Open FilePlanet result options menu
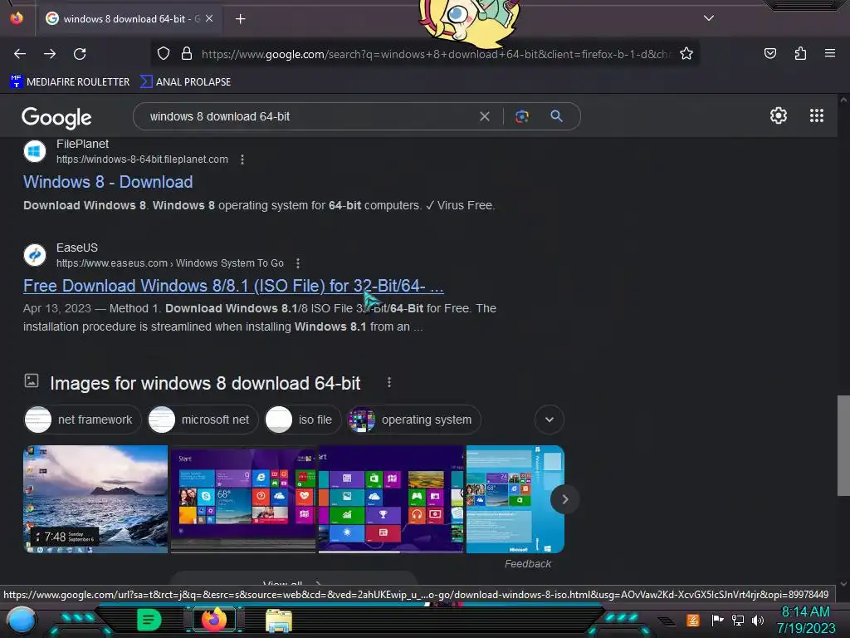 [242, 159]
